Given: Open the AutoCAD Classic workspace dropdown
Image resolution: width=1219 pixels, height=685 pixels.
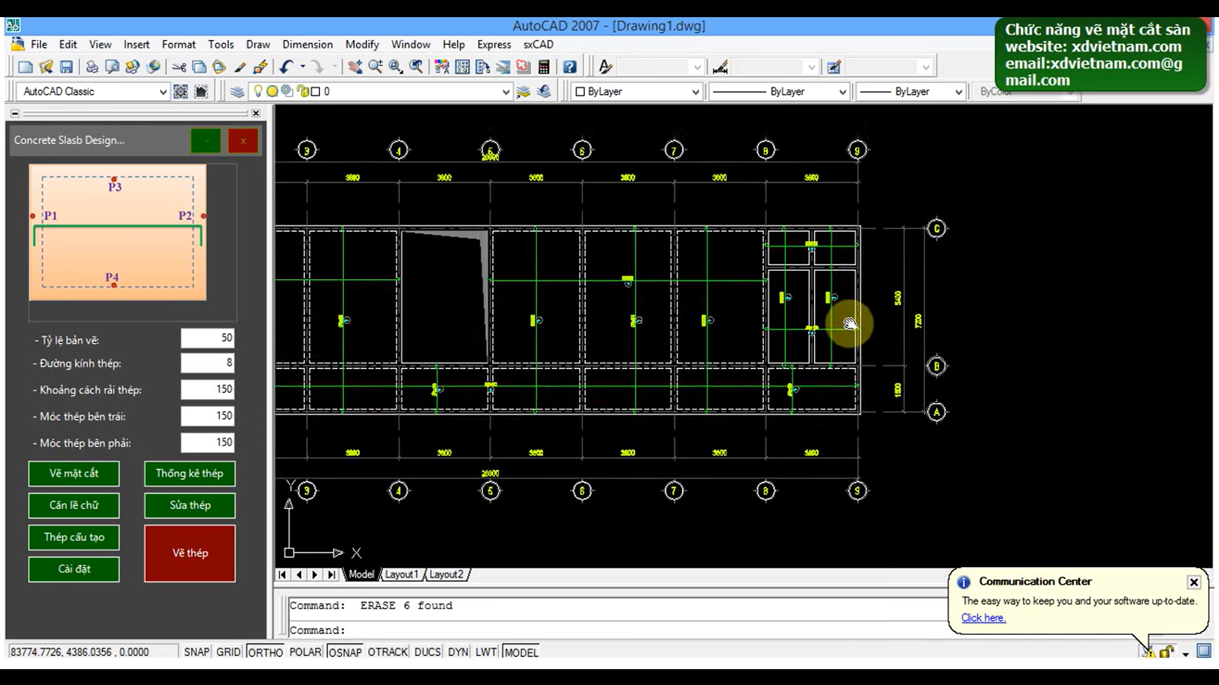Looking at the screenshot, I should coord(163,92).
